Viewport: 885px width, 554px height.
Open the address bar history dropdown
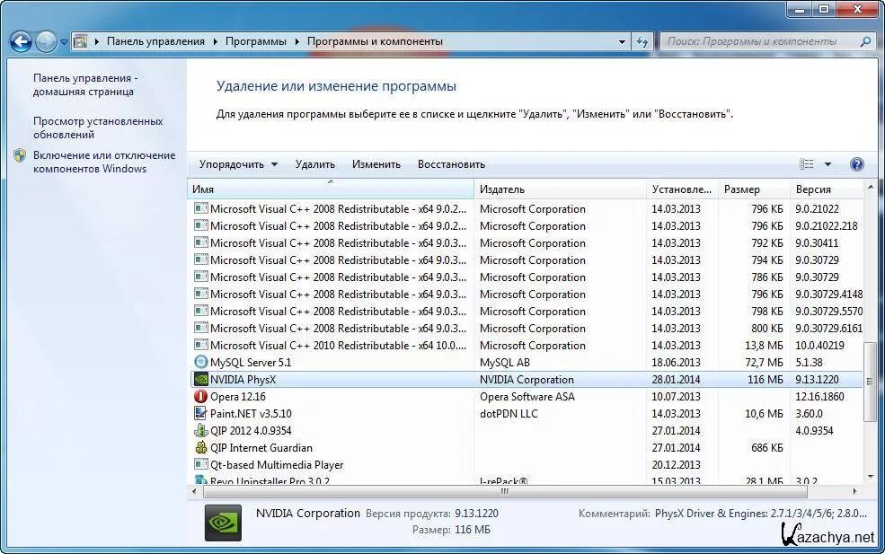pos(622,41)
